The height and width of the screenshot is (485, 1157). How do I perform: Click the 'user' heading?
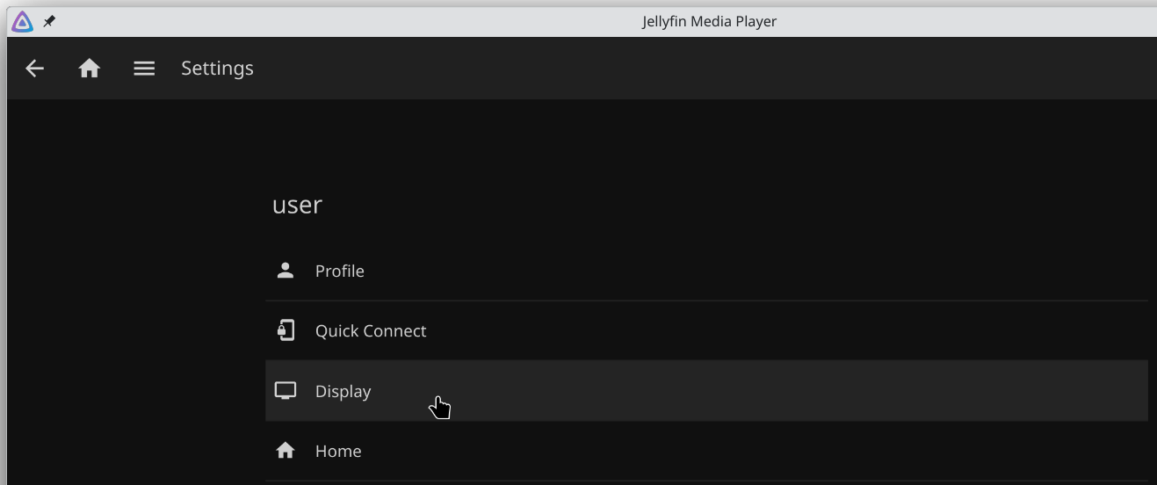pyautogui.click(x=297, y=205)
